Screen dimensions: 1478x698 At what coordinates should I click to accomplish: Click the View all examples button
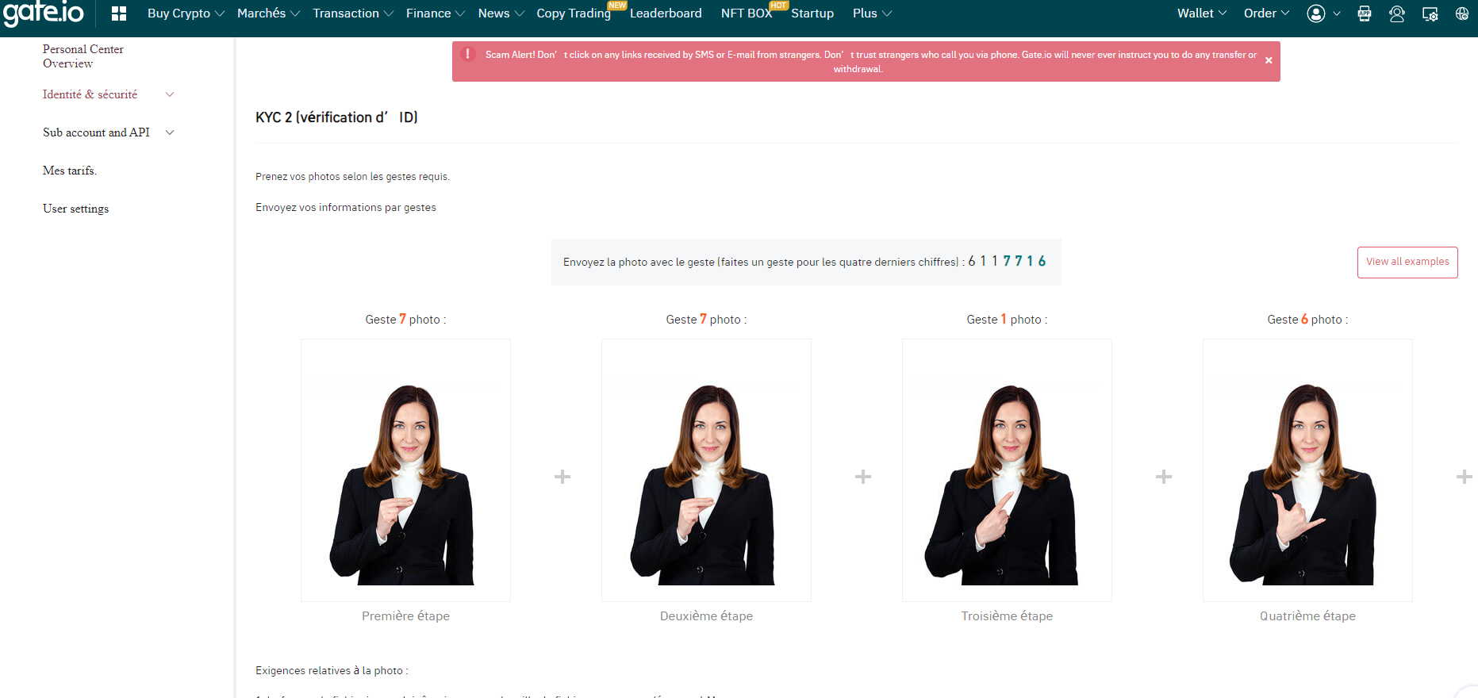coord(1407,263)
